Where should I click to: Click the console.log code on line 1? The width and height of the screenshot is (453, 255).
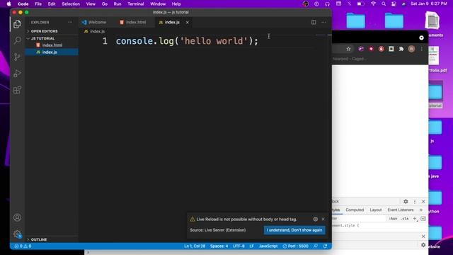click(x=187, y=41)
